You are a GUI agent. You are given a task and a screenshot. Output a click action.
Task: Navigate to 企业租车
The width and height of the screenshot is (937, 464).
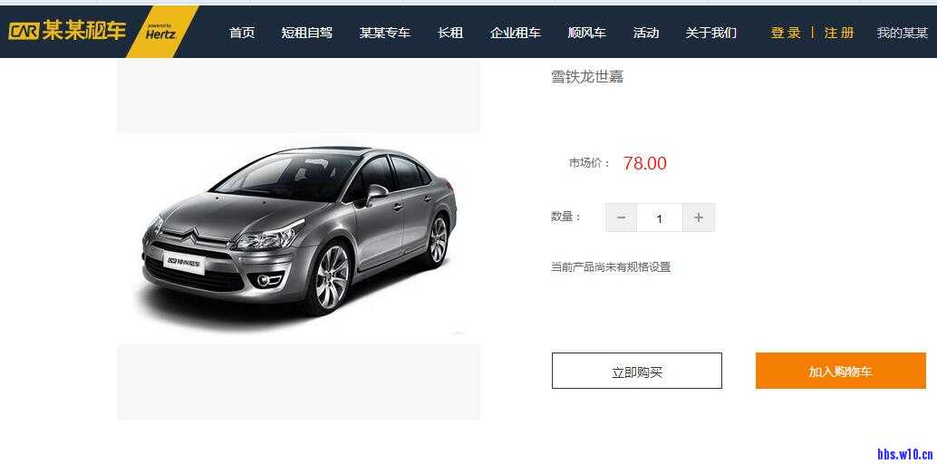515,33
